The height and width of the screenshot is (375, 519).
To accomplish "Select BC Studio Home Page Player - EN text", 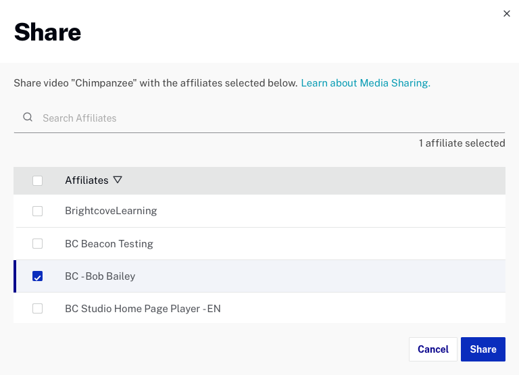I will click(x=143, y=309).
